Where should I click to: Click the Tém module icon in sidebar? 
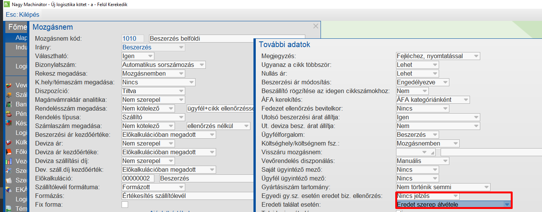(x=9, y=208)
